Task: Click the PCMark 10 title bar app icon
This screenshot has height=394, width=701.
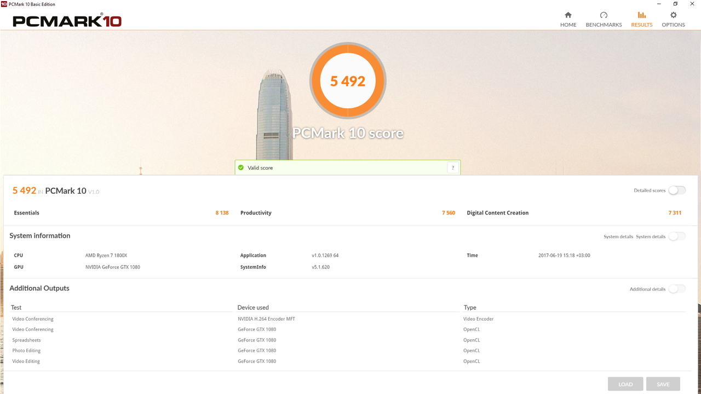Action: tap(4, 4)
